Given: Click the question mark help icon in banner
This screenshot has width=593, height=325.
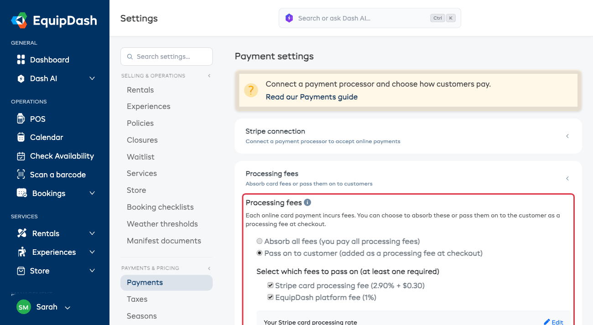Looking at the screenshot, I should pyautogui.click(x=251, y=90).
